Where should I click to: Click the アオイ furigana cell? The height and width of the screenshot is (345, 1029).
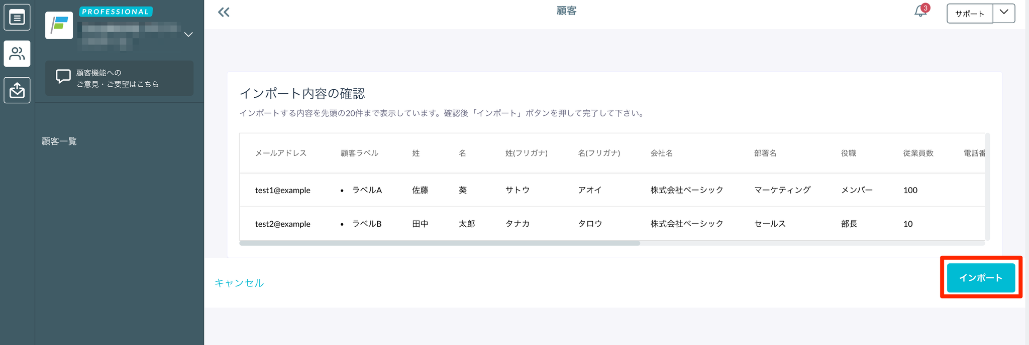[x=590, y=190]
